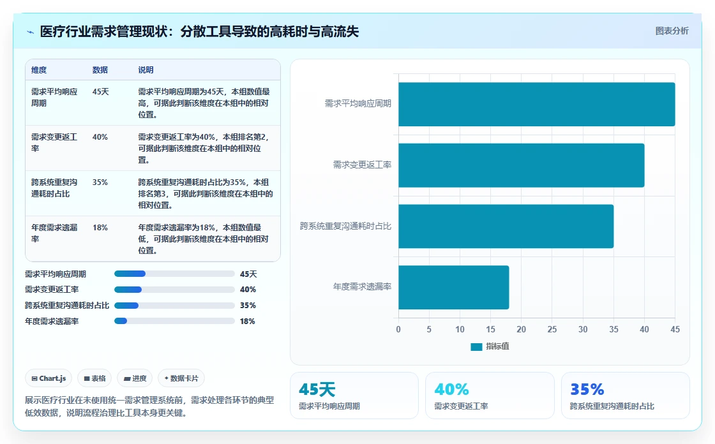The height and width of the screenshot is (444, 715).
Task: Select the Chart.js tag chip
Action: tap(49, 378)
